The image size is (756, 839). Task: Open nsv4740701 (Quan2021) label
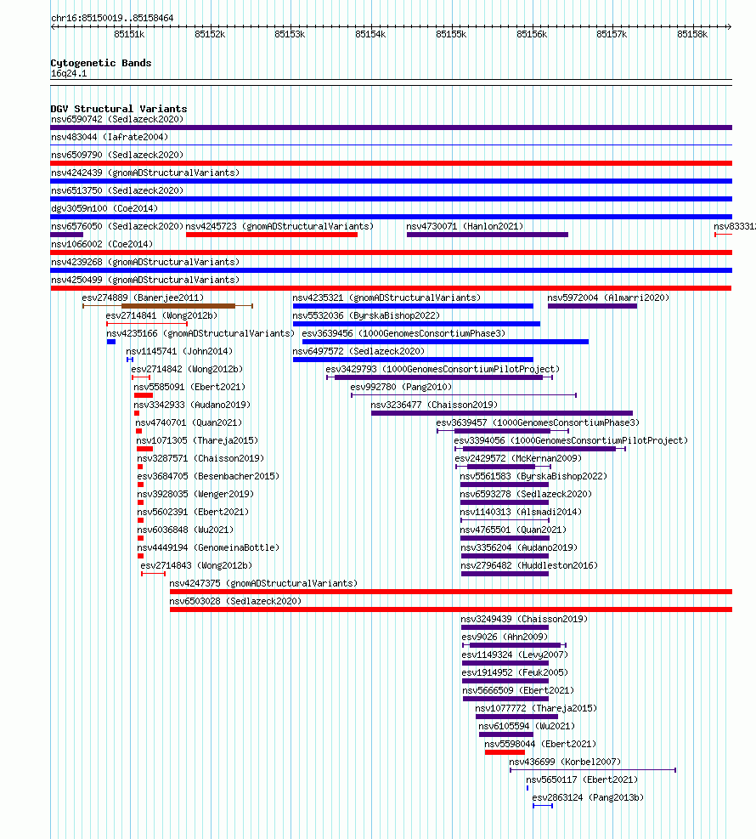(x=189, y=422)
